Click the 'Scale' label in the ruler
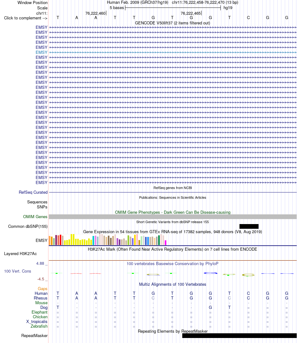Image resolution: width=297 pixels, height=343 pixels. pos(42,8)
